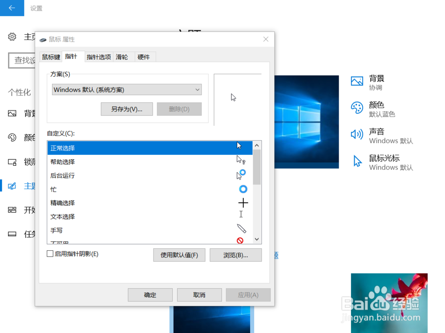This screenshot has width=445, height=333.
Task: Select the 正常选择 list row
Action: [150, 148]
